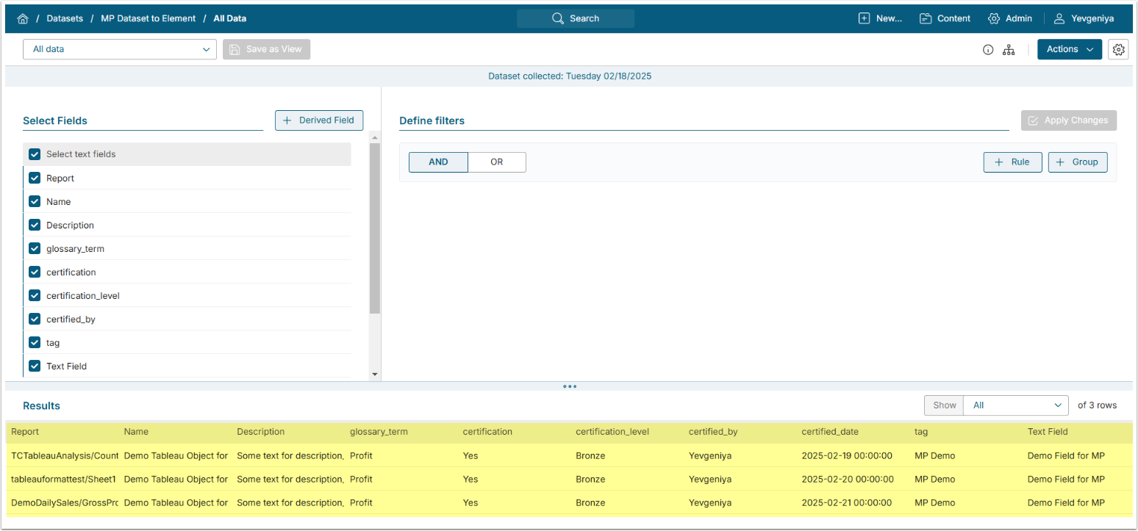Add a new filter Rule
The image size is (1138, 531).
[x=1012, y=162]
